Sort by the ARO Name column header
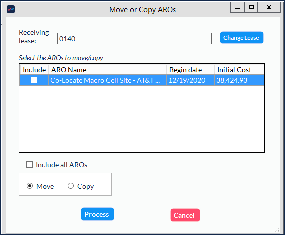 [x=108, y=70]
